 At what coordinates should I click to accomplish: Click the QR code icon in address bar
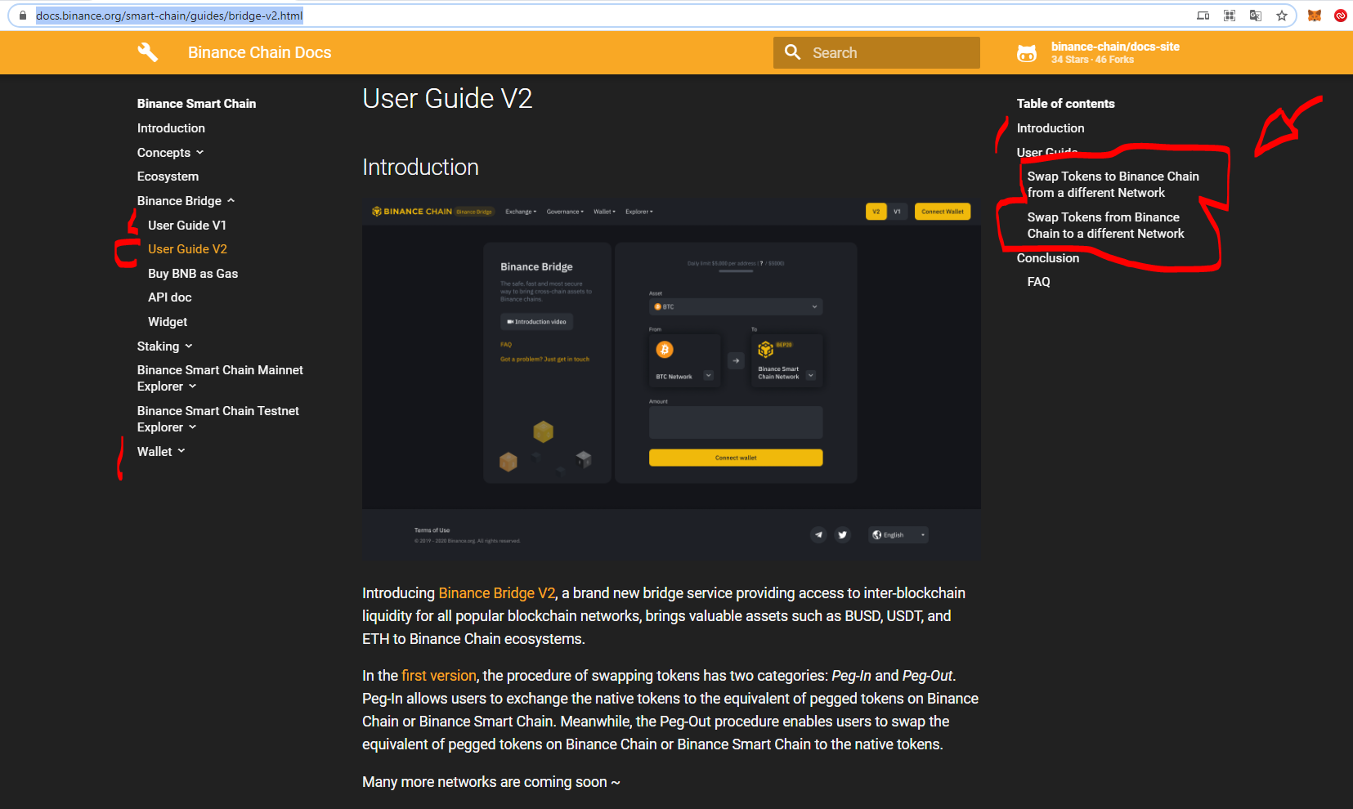(1230, 16)
